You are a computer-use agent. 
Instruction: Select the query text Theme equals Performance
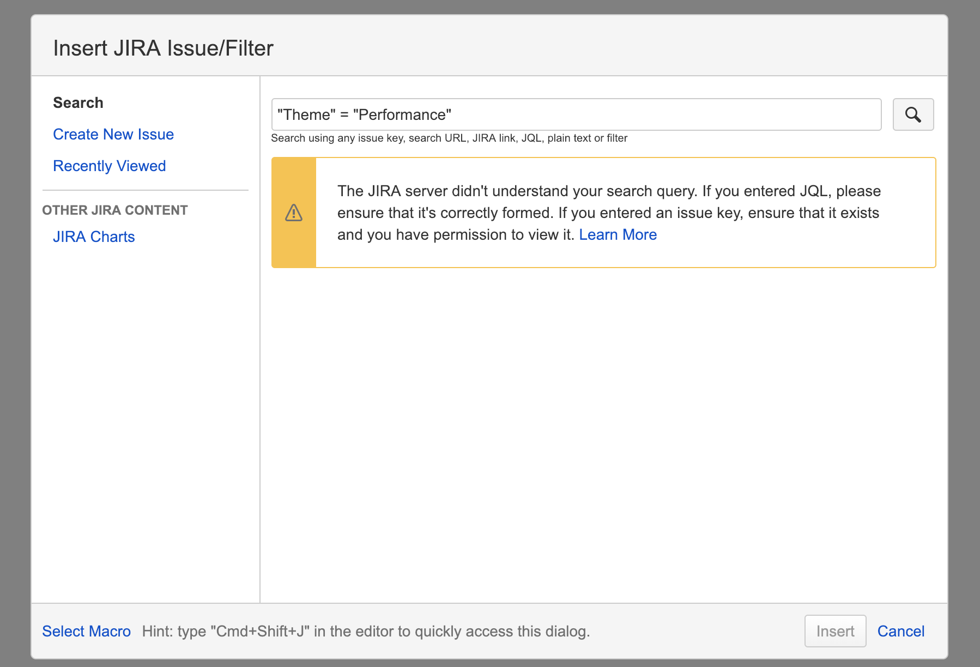pyautogui.click(x=364, y=114)
